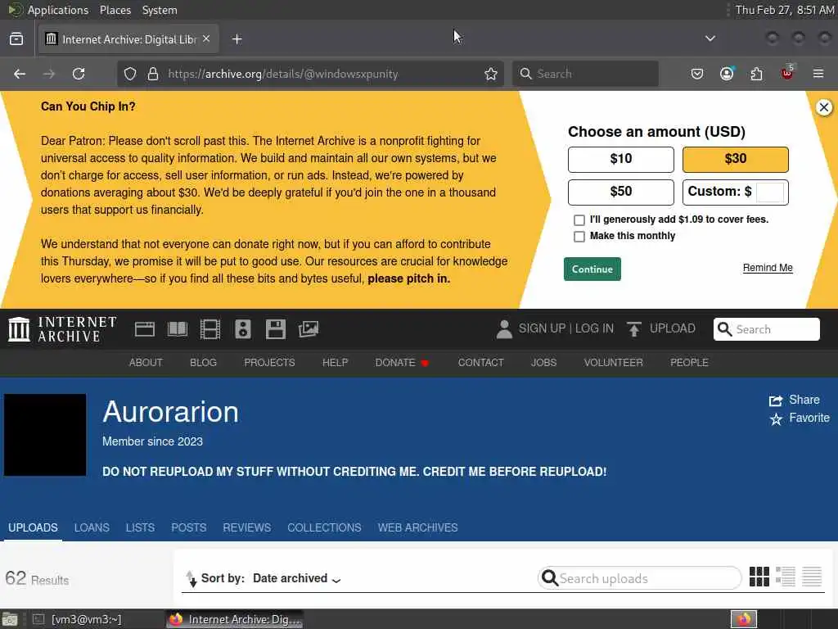The width and height of the screenshot is (838, 629).
Task: Click the Aurorarion profile avatar
Action: point(45,435)
